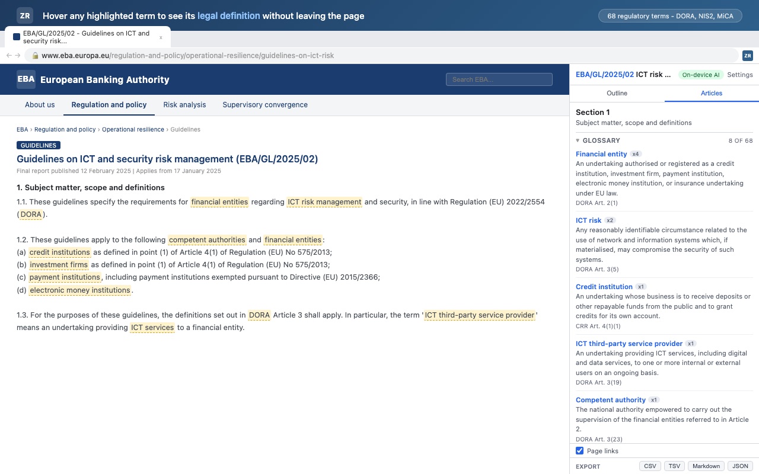The width and height of the screenshot is (759, 474).
Task: Click the 'DORA Art. 3(19)' citation
Action: tap(599, 383)
